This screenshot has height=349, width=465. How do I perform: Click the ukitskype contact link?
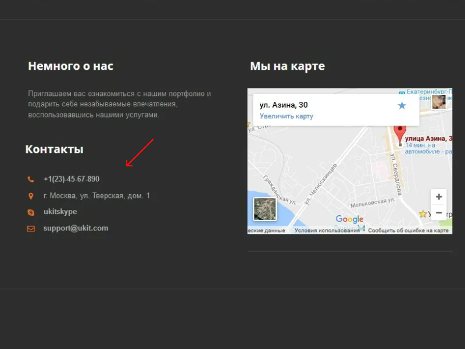(60, 212)
